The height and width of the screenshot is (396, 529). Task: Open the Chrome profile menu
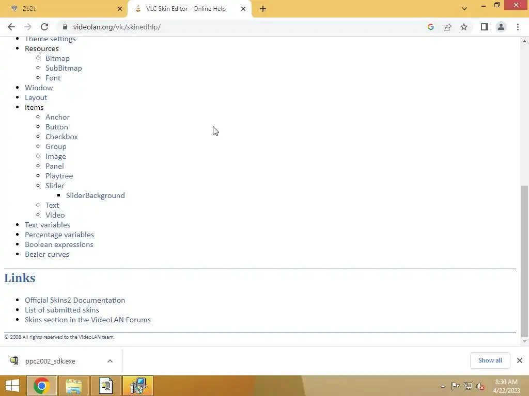501,27
